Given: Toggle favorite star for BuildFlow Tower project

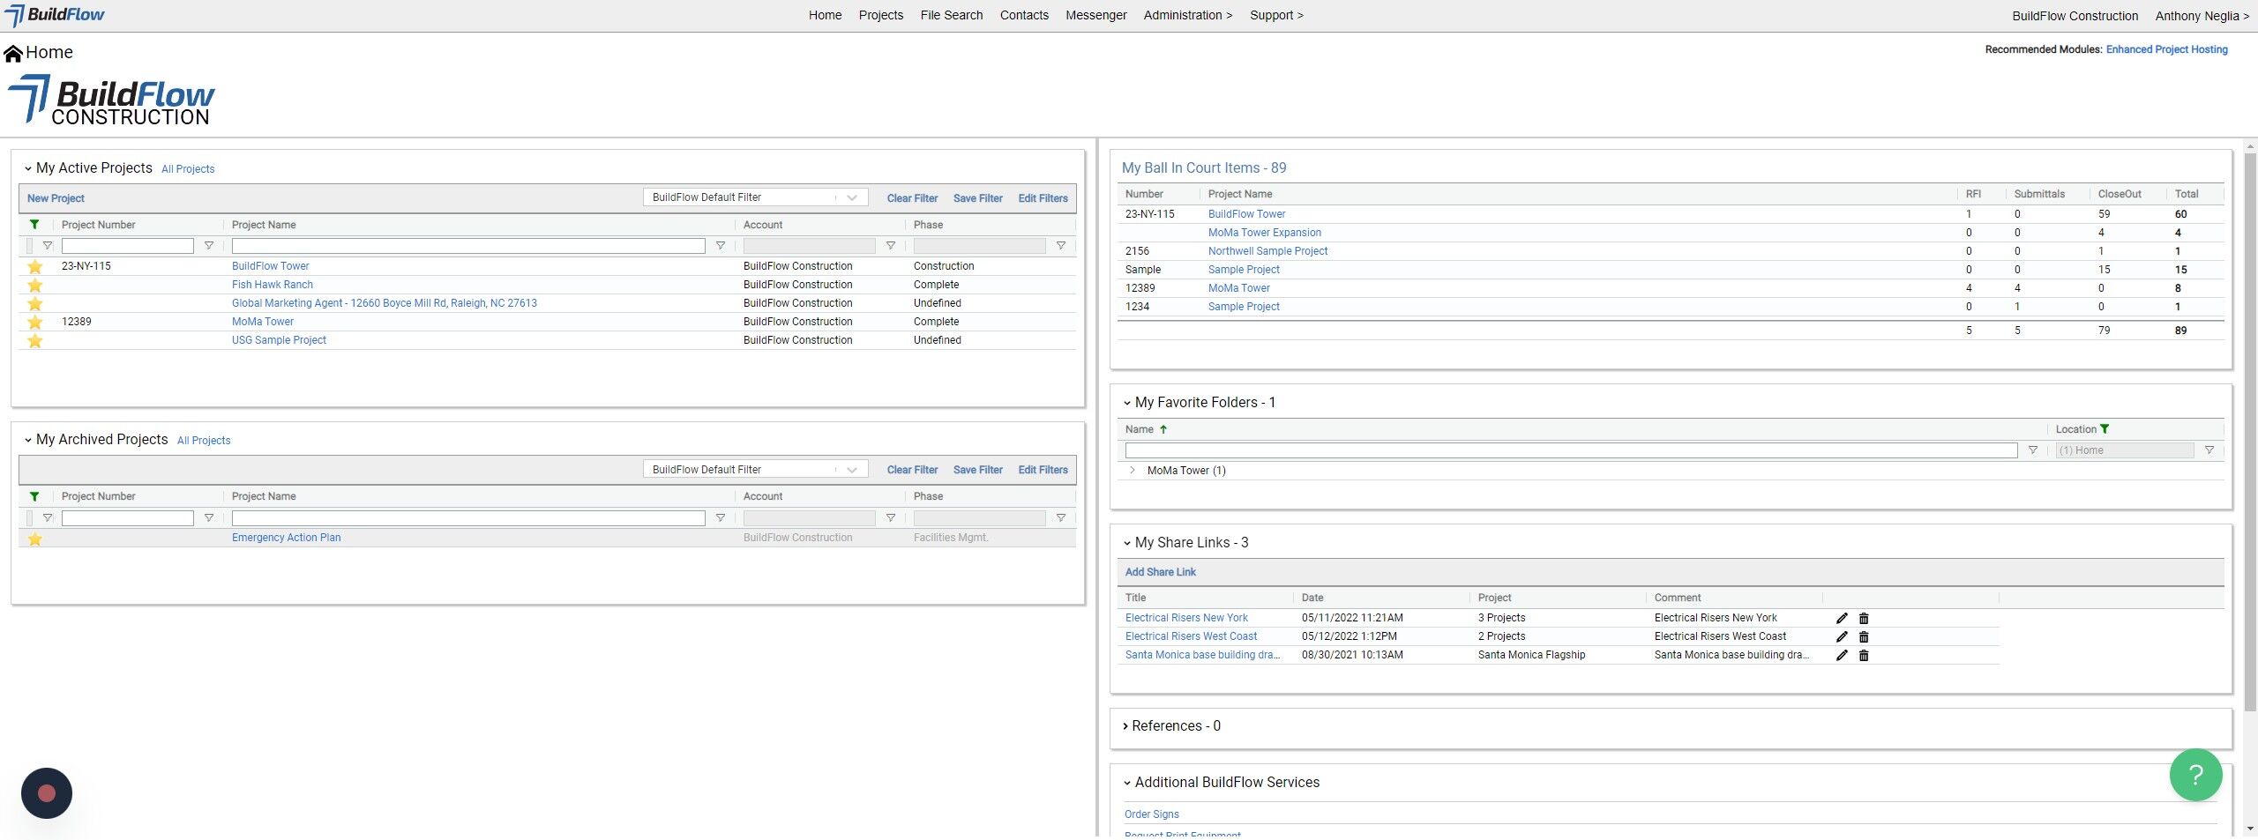Looking at the screenshot, I should point(35,266).
